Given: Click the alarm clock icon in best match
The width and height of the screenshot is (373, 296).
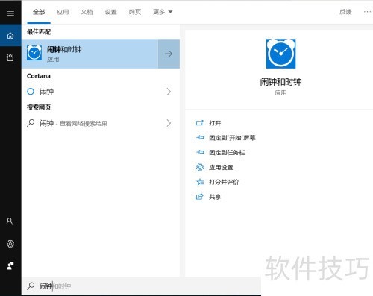Looking at the screenshot, I should 34,53.
